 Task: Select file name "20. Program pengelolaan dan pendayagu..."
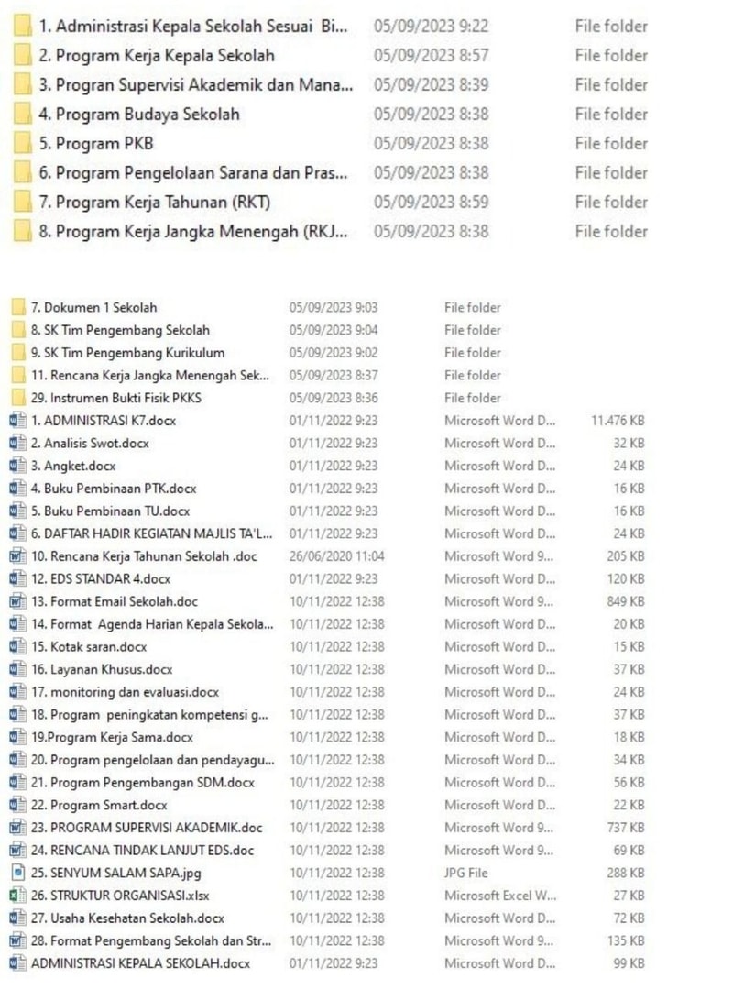coord(152,760)
